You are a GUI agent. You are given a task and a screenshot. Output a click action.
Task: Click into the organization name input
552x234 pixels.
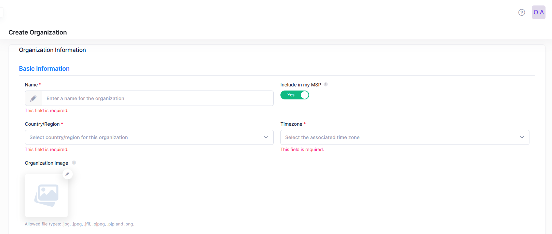click(157, 98)
